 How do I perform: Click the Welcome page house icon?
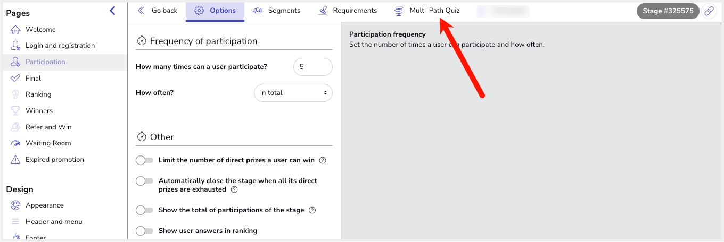pos(15,30)
